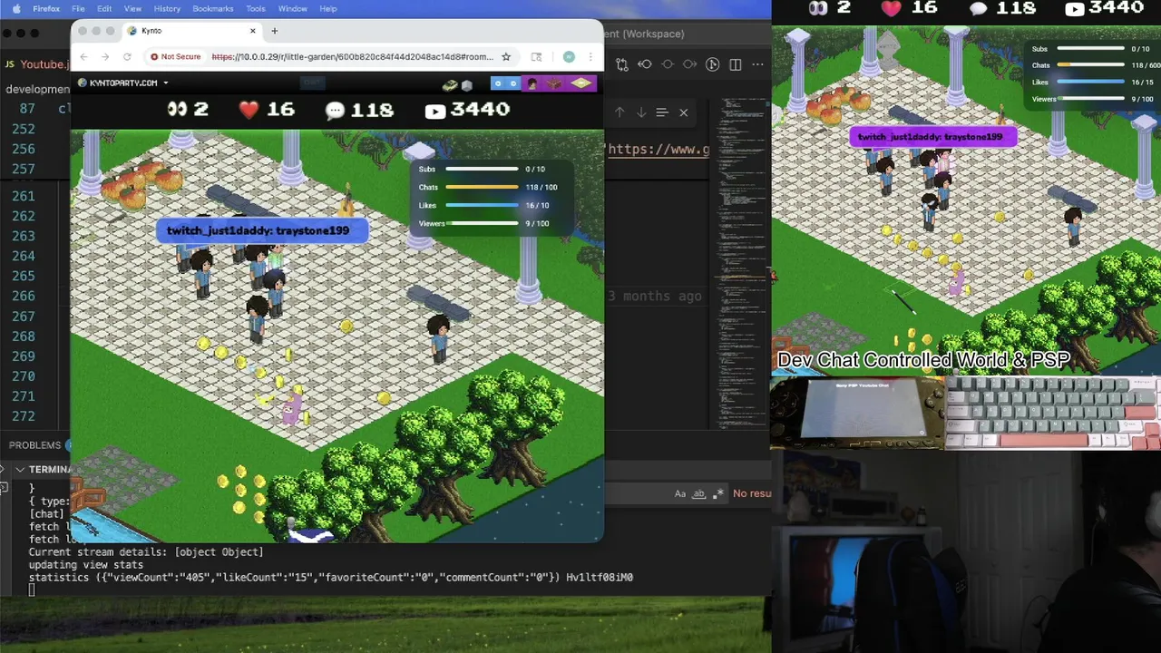
Task: Click the Likes progress bar
Action: point(482,205)
